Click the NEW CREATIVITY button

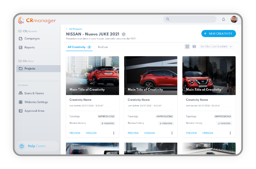coord(218,34)
